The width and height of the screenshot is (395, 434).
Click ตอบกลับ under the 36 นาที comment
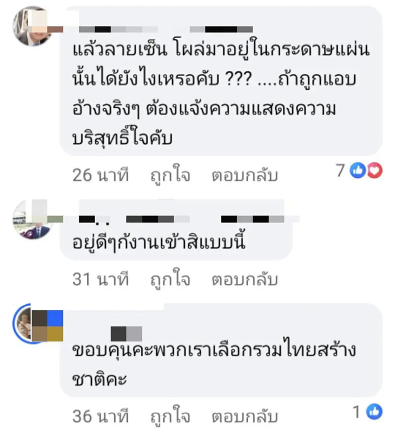(245, 416)
